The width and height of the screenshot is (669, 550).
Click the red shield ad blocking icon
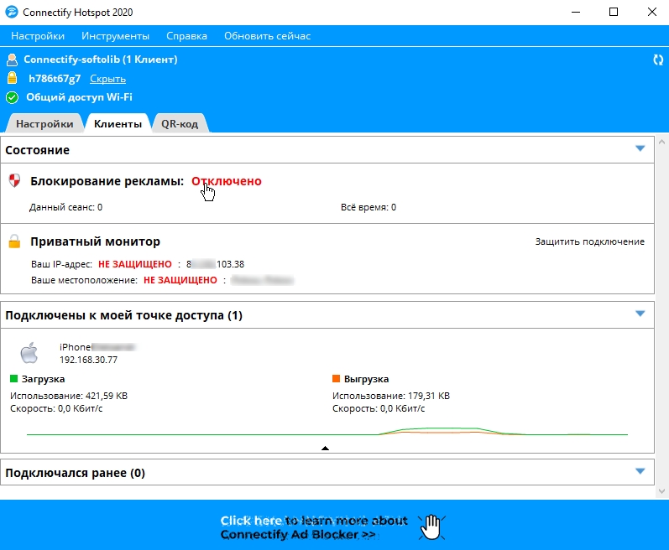[14, 180]
